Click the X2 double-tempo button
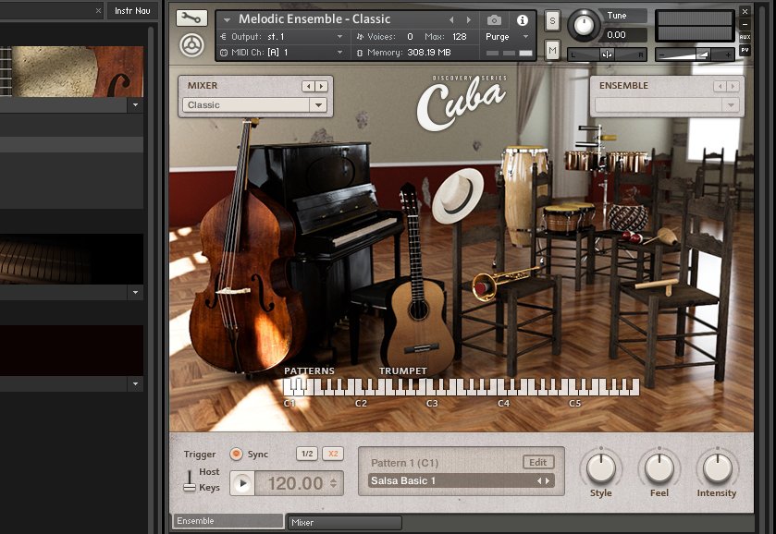776x534 pixels. 333,454
